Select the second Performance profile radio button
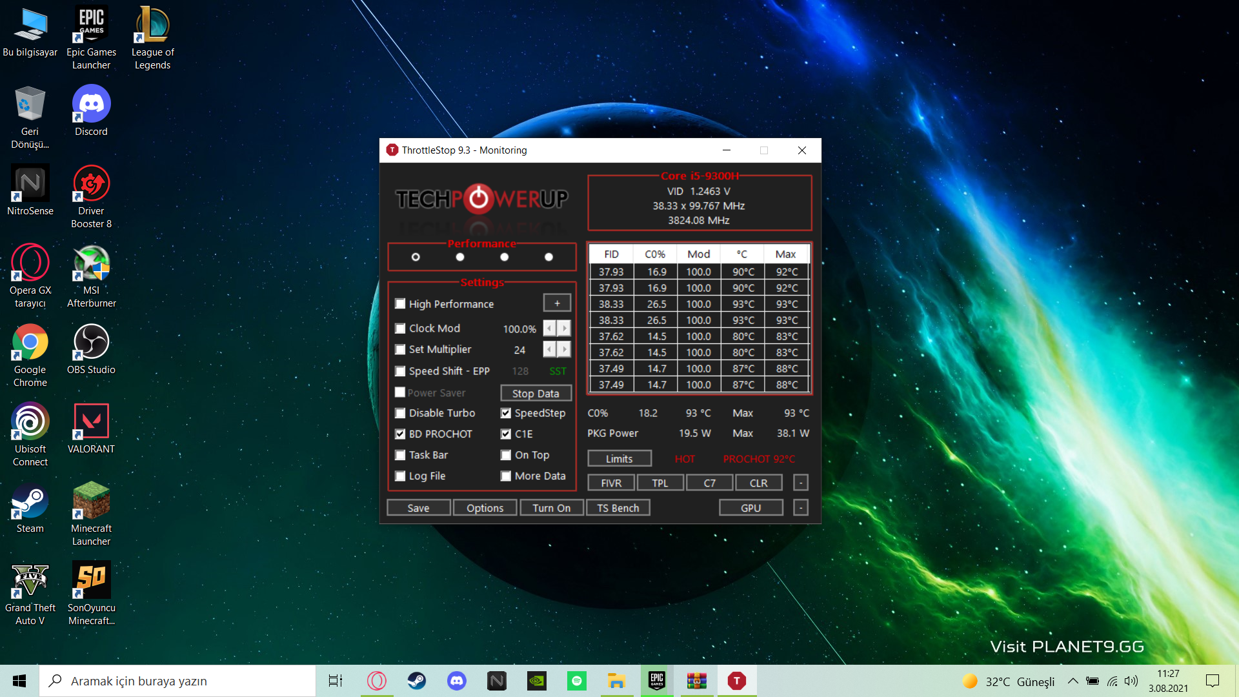The image size is (1239, 697). click(459, 257)
